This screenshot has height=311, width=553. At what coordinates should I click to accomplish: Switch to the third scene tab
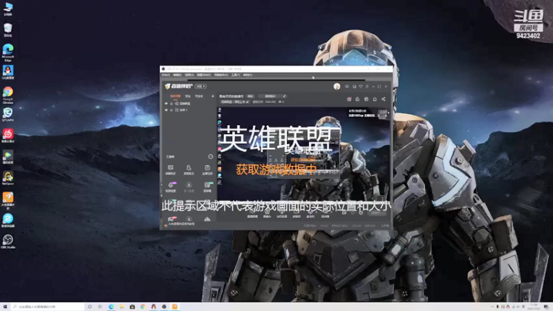199,96
